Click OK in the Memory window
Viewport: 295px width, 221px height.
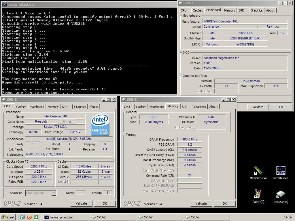coord(225,203)
